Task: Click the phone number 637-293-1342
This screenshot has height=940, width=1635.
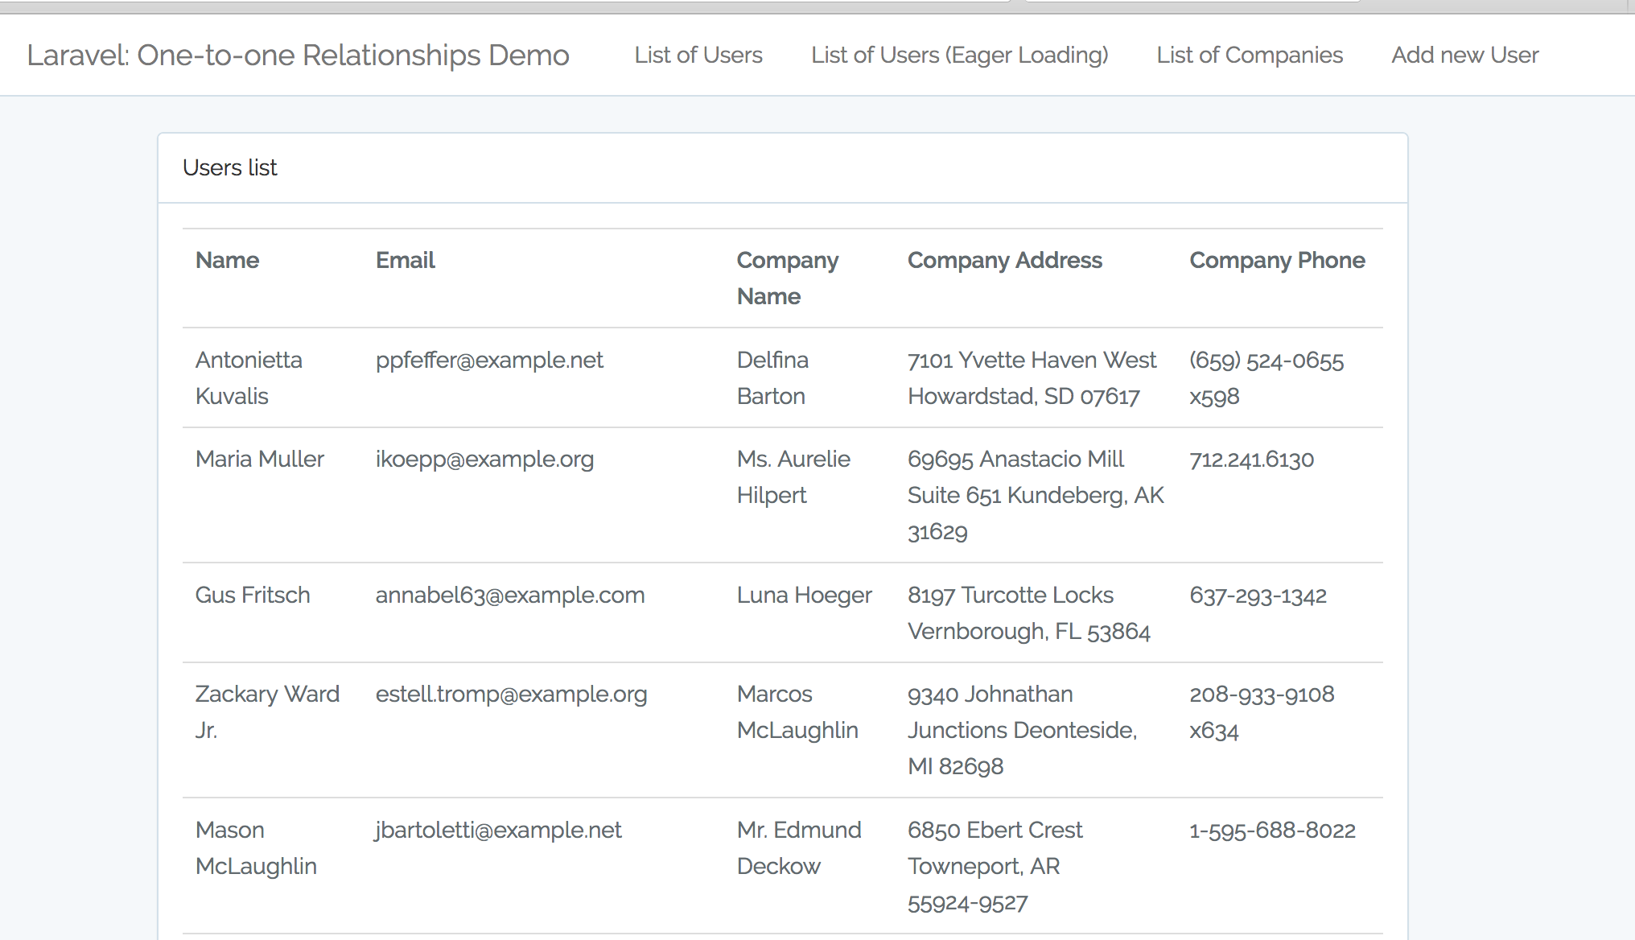Action: (x=1258, y=596)
